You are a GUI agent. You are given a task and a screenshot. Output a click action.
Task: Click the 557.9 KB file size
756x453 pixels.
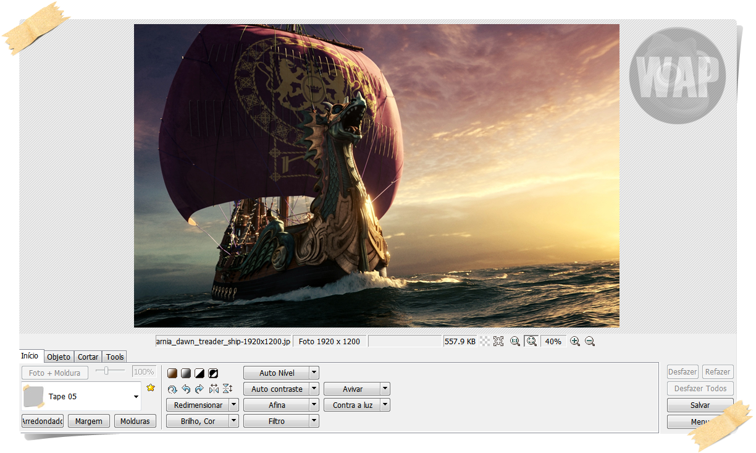(460, 341)
